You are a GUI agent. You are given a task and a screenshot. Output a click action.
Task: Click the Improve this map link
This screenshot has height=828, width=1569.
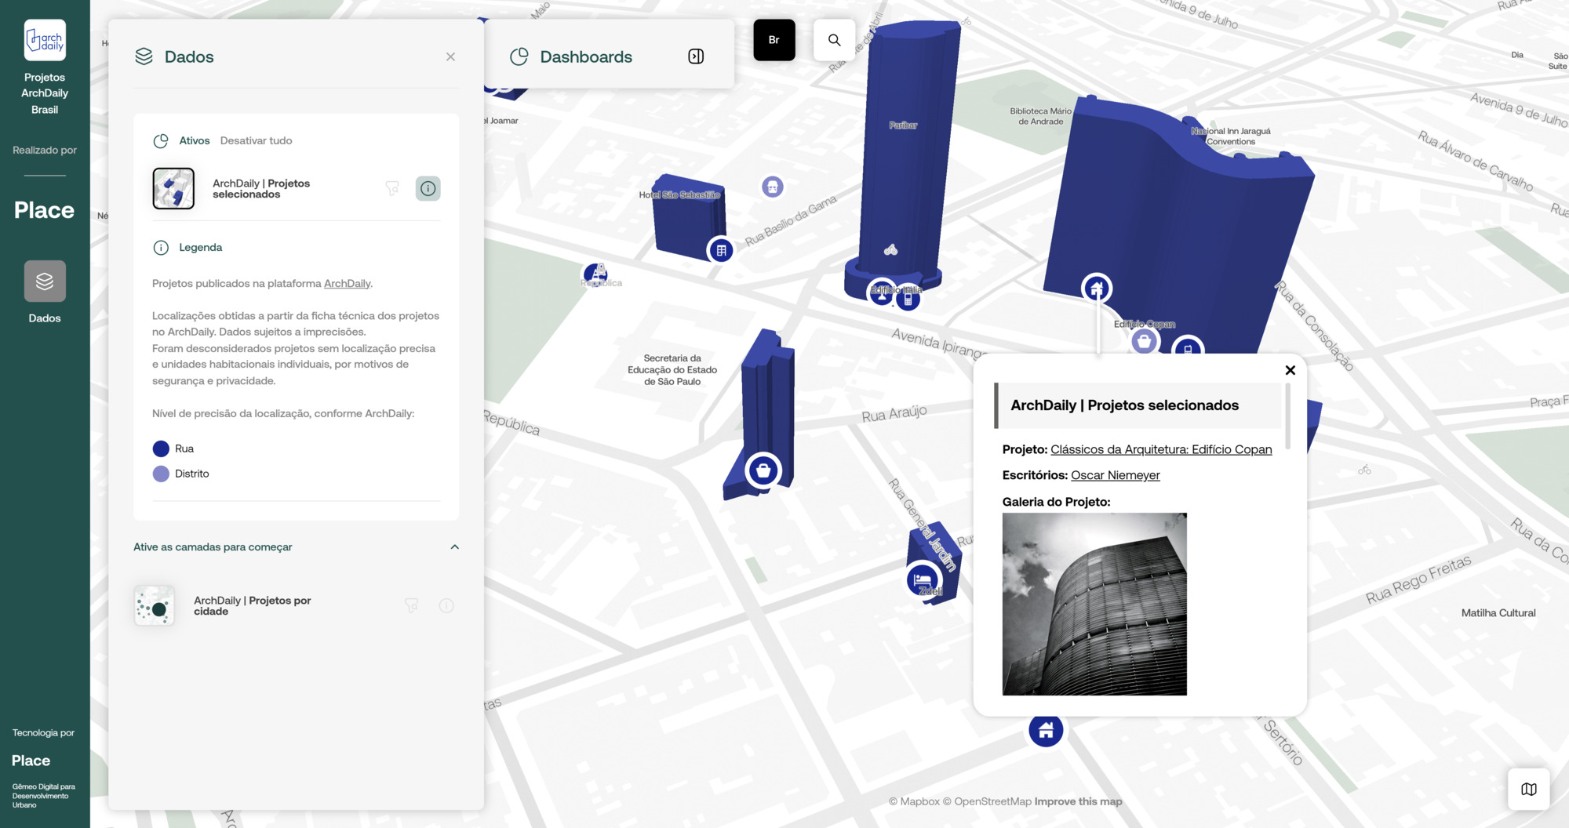tap(1078, 801)
